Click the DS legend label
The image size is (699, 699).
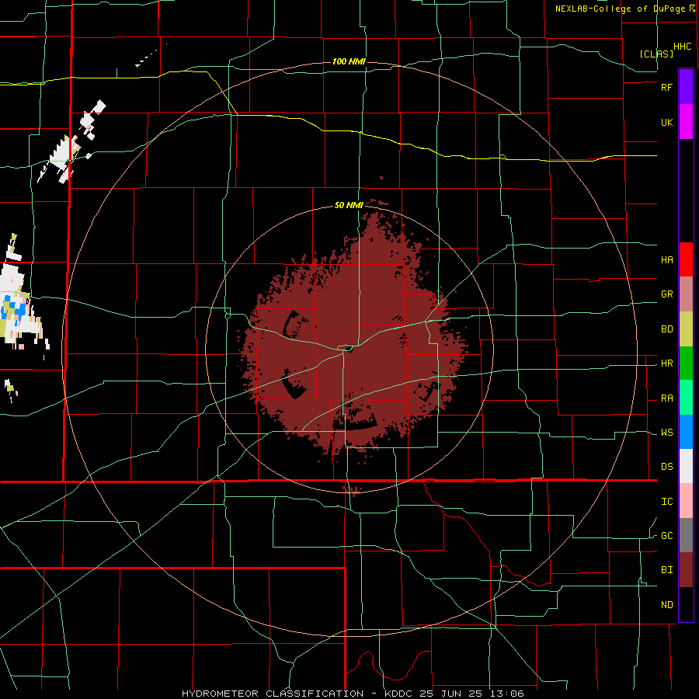(666, 466)
